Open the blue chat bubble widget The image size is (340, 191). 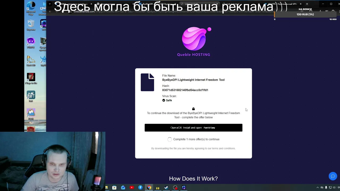[333, 176]
